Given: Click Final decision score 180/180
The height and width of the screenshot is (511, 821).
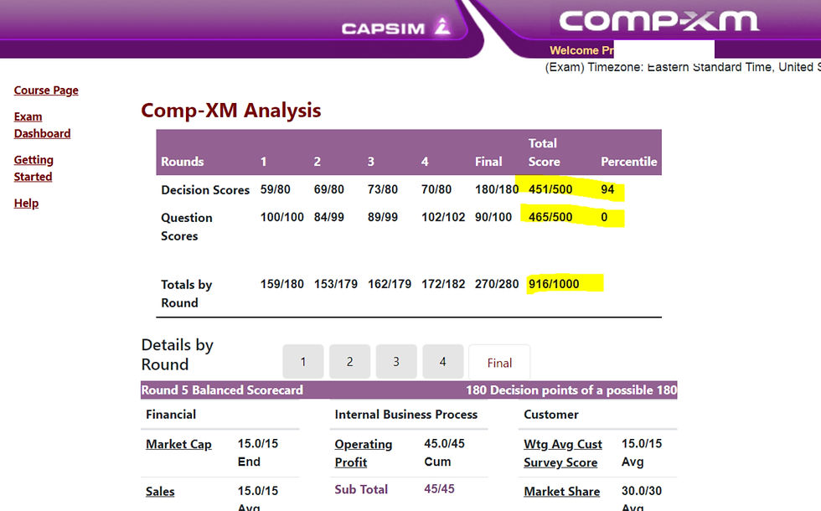Looking at the screenshot, I should [497, 189].
